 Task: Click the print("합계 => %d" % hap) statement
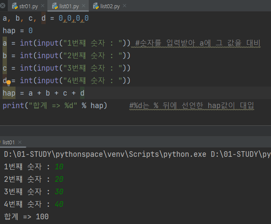click(x=55, y=106)
